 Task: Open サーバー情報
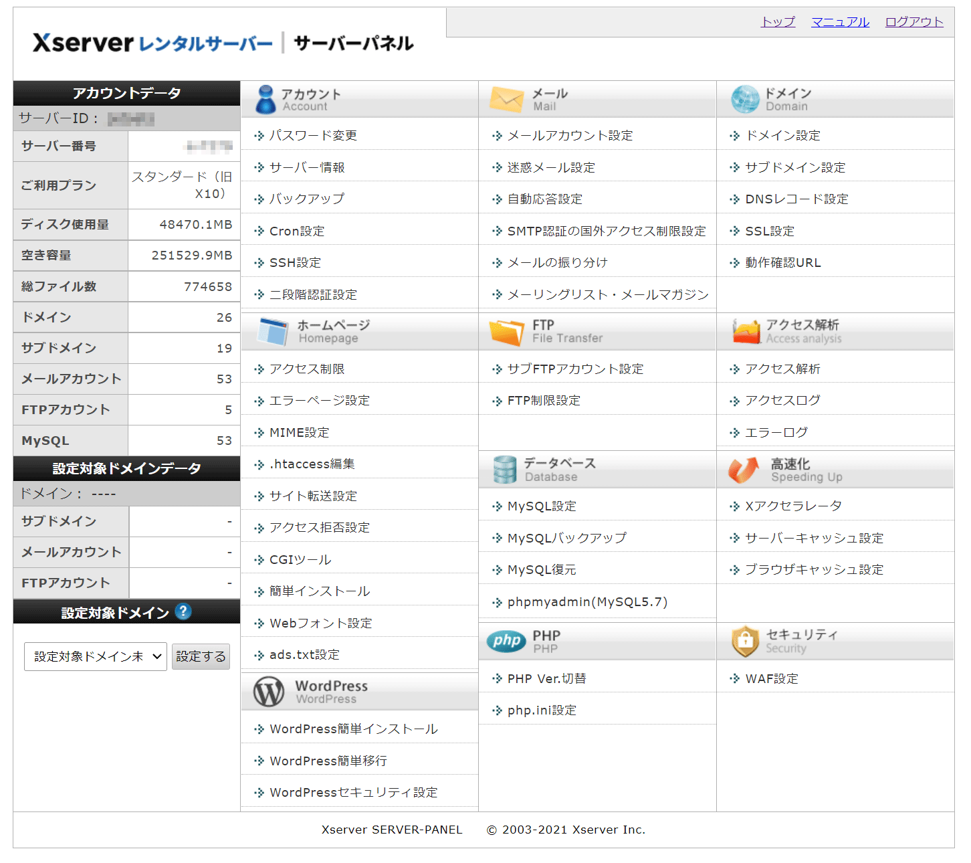coord(307,167)
